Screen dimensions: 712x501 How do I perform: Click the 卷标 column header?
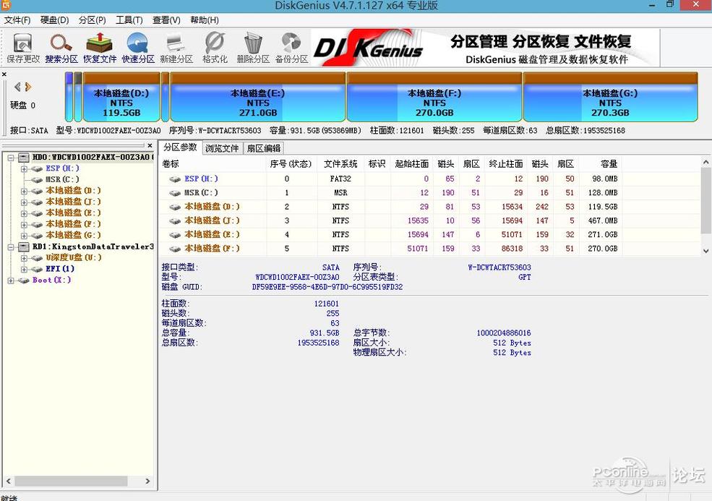point(213,164)
